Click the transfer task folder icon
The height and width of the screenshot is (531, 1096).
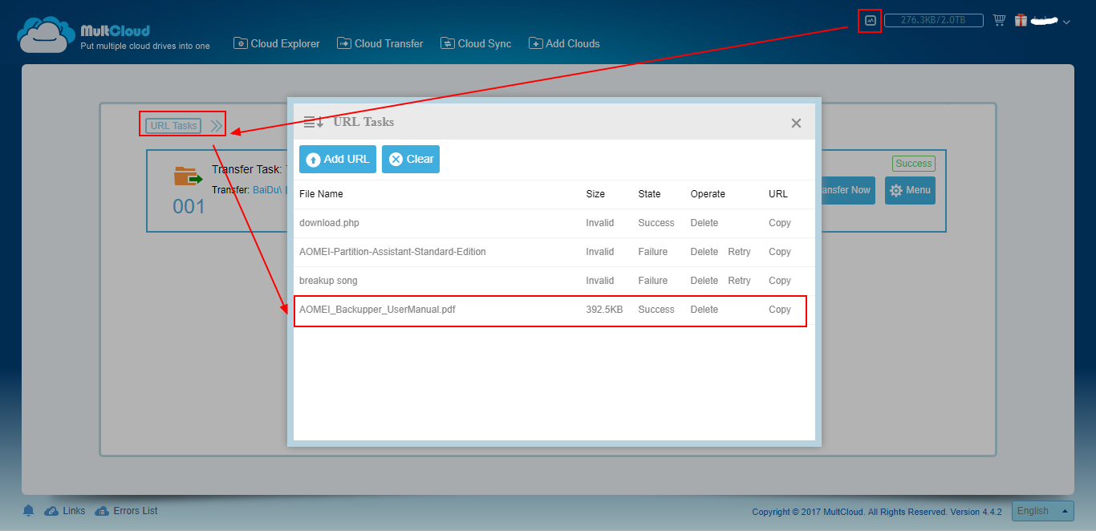coord(188,176)
